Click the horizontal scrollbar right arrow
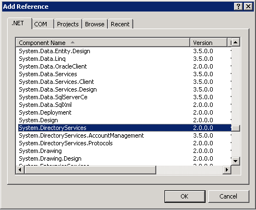This screenshot has width=256, height=210. [227, 170]
